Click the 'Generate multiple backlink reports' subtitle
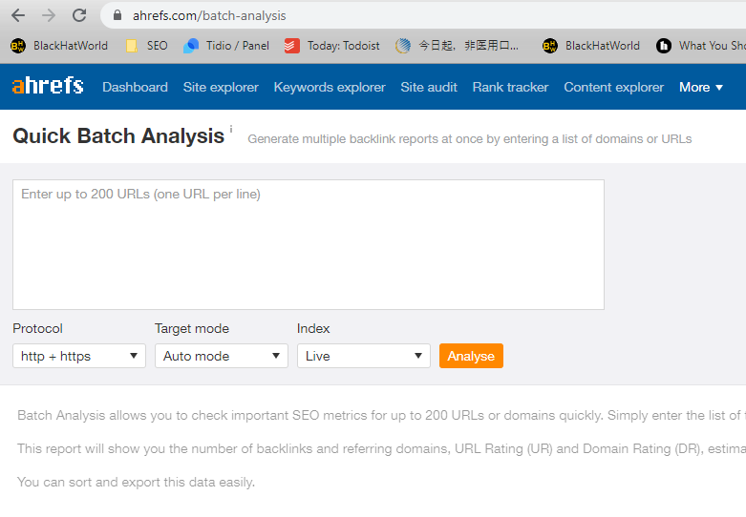Viewport: 746px width, 517px height. coord(470,139)
